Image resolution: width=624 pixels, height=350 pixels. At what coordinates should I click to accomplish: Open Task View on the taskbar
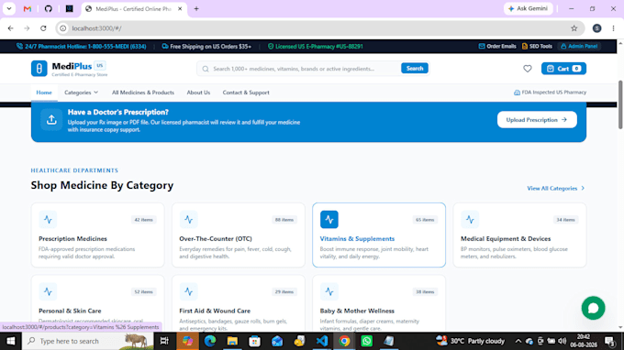coord(164,341)
